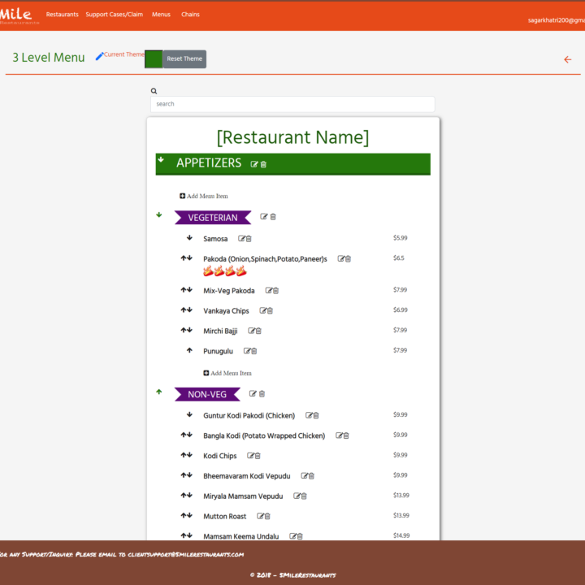Add Menu Item under VEGETERIAN
The height and width of the screenshot is (585, 585).
coord(227,373)
